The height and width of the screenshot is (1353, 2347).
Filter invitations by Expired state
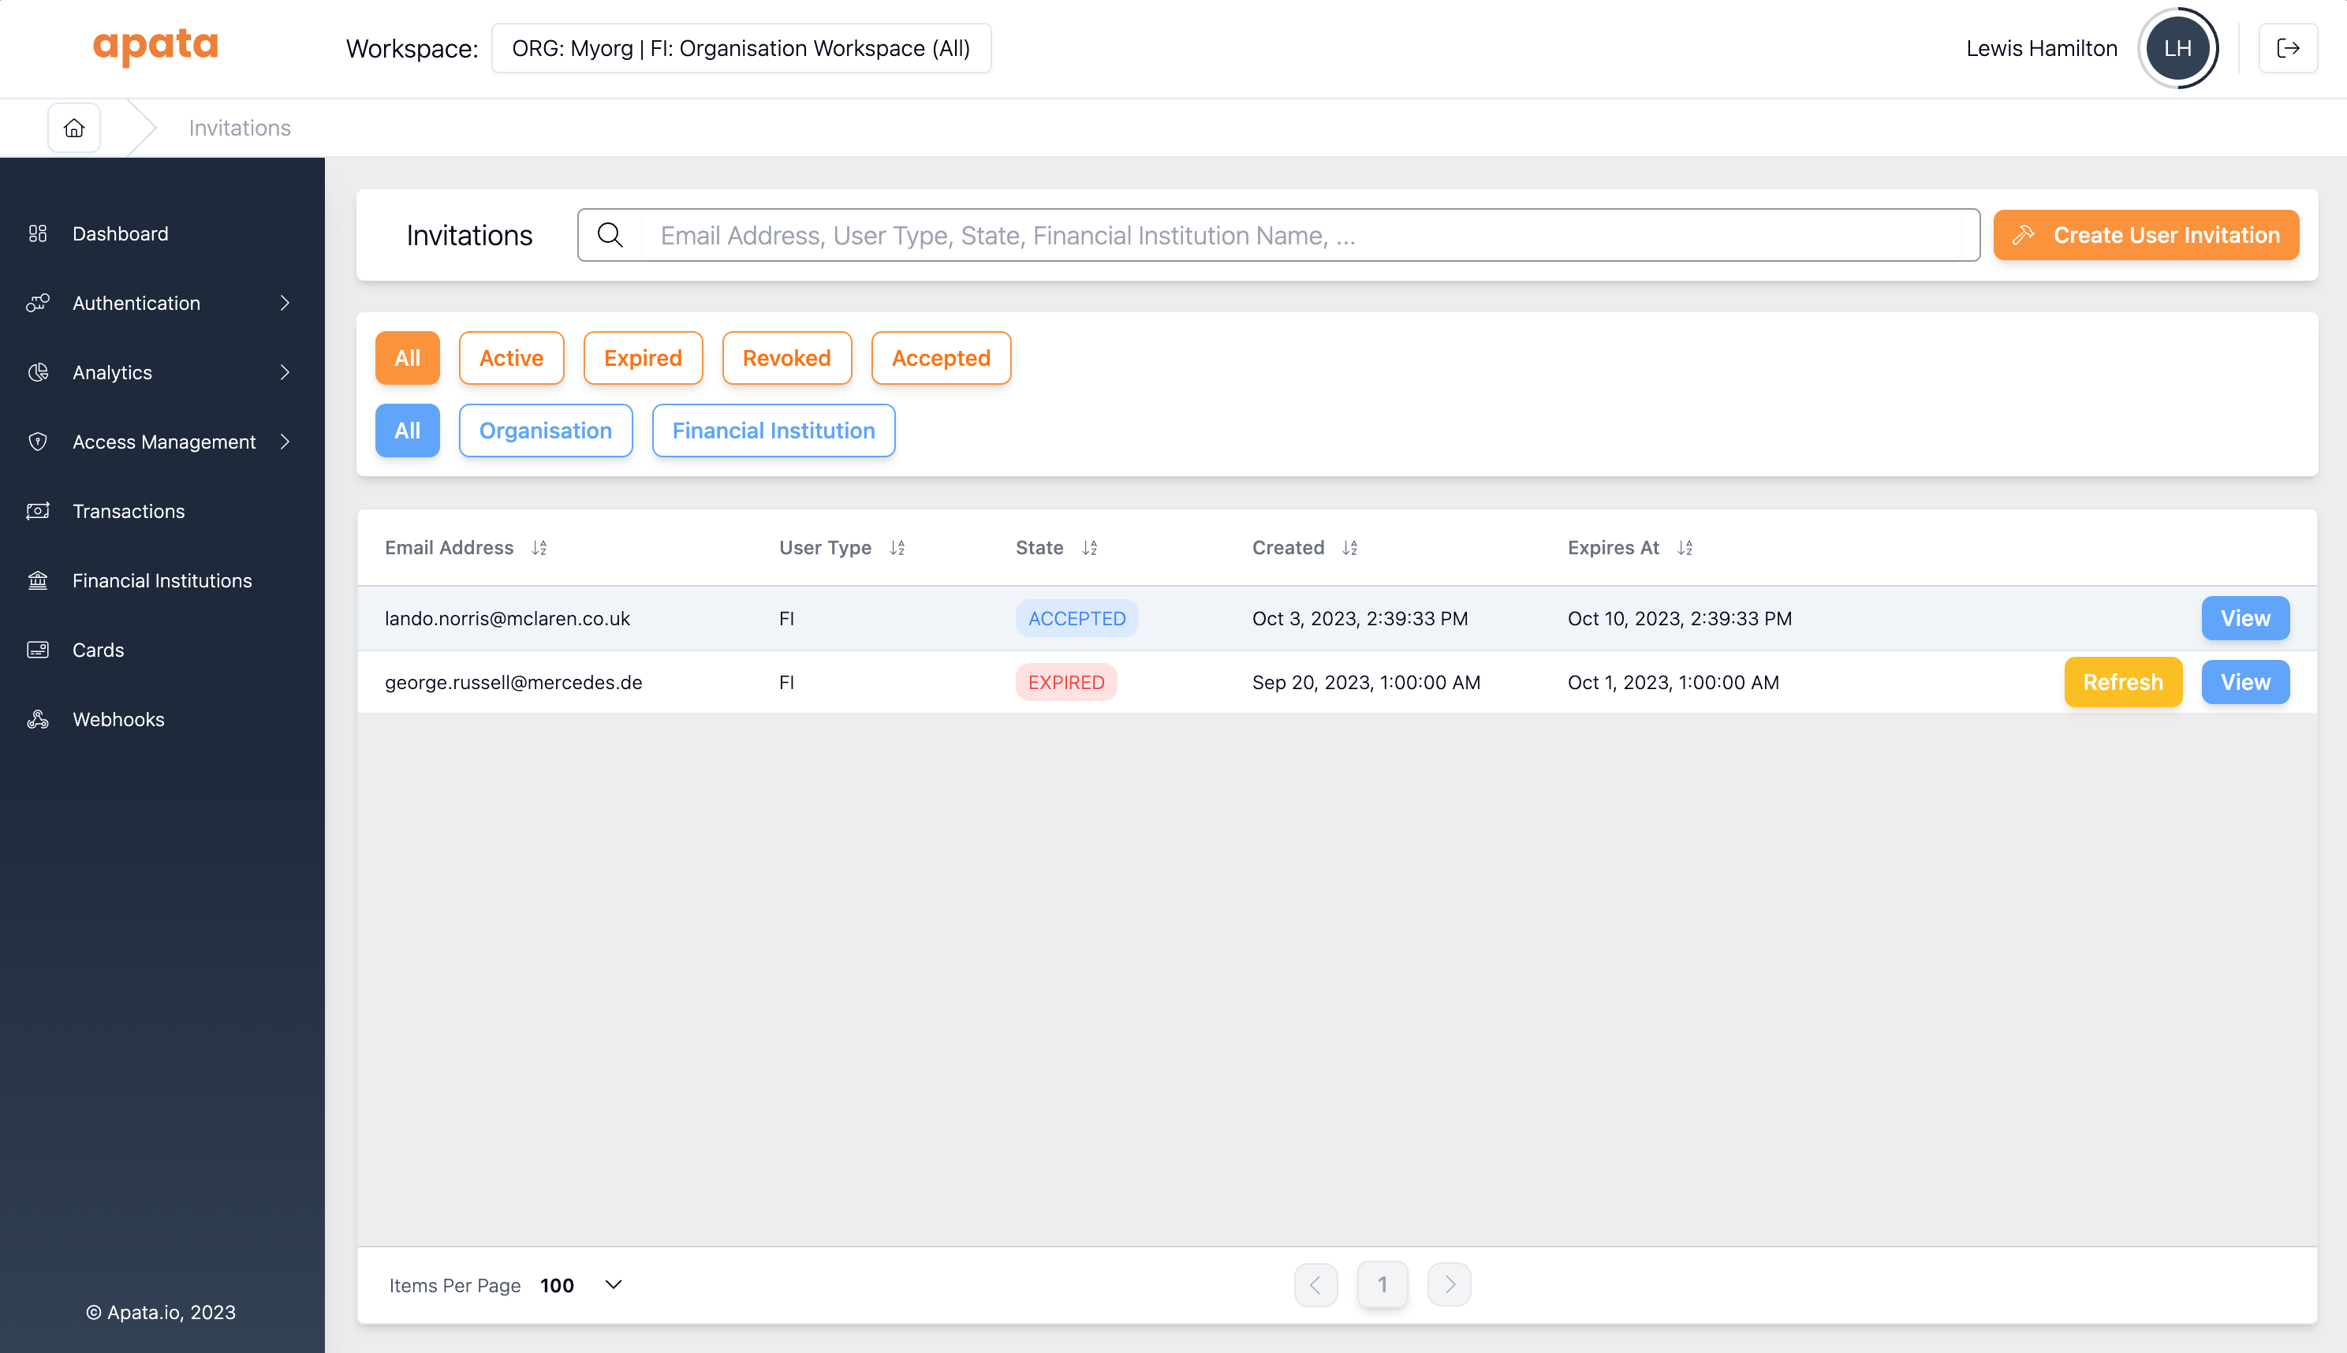click(x=642, y=358)
